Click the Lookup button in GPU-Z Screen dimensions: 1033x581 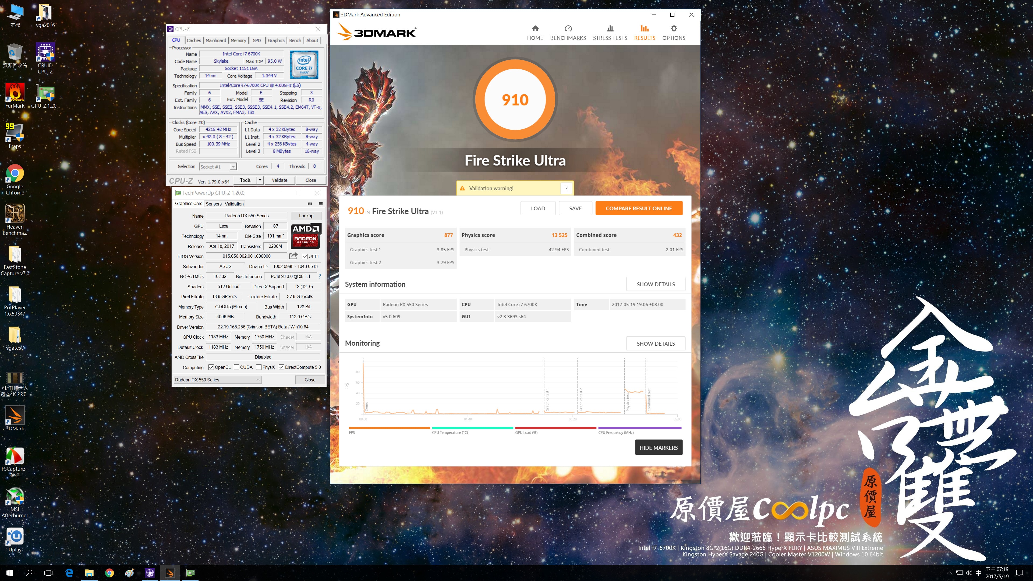coord(306,216)
